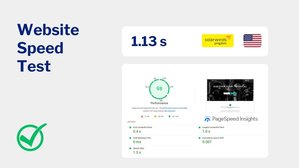Open the 'performance score is calculated' link
The image size is (299, 168).
point(175,108)
